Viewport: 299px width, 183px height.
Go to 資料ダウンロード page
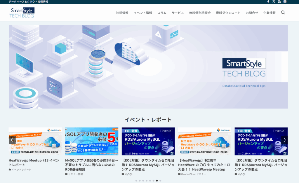228,13
